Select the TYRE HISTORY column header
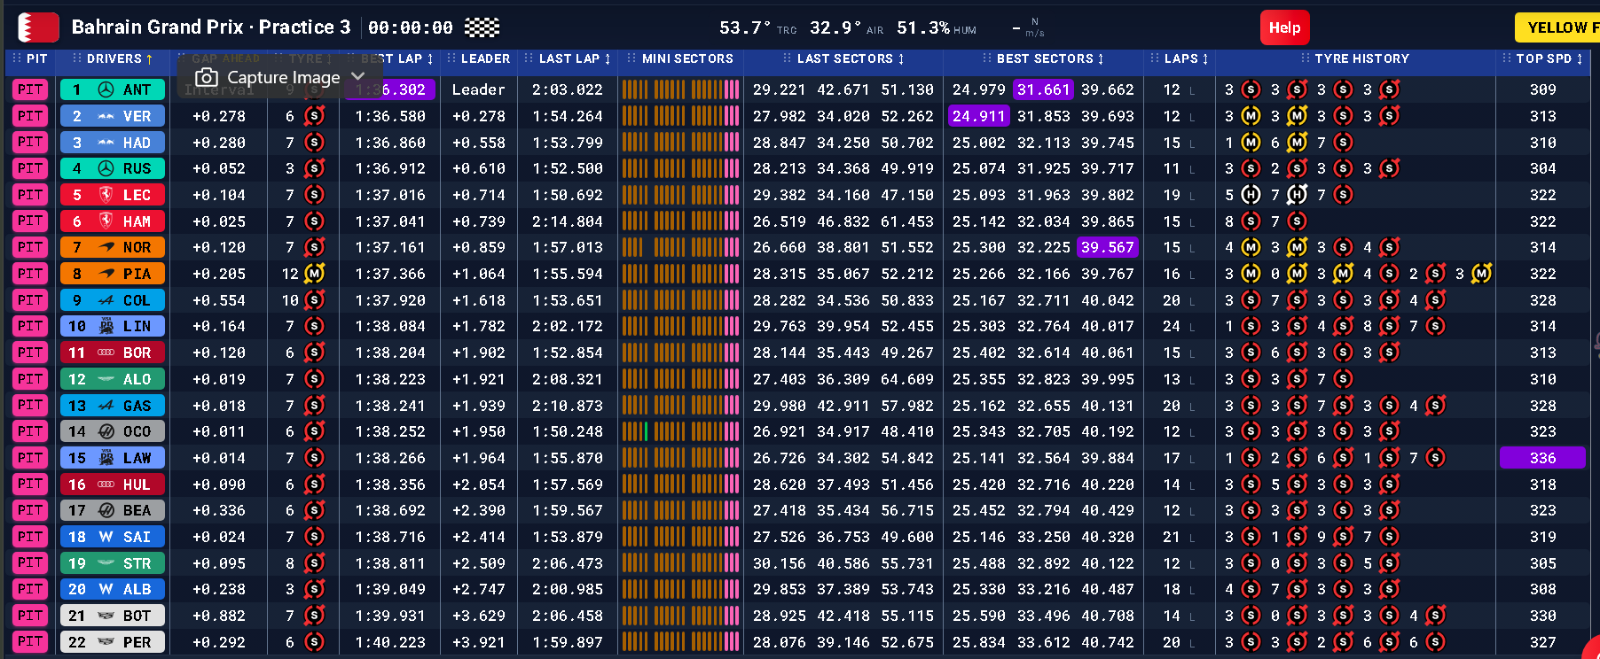Screen dimensions: 1600x659 (1354, 58)
